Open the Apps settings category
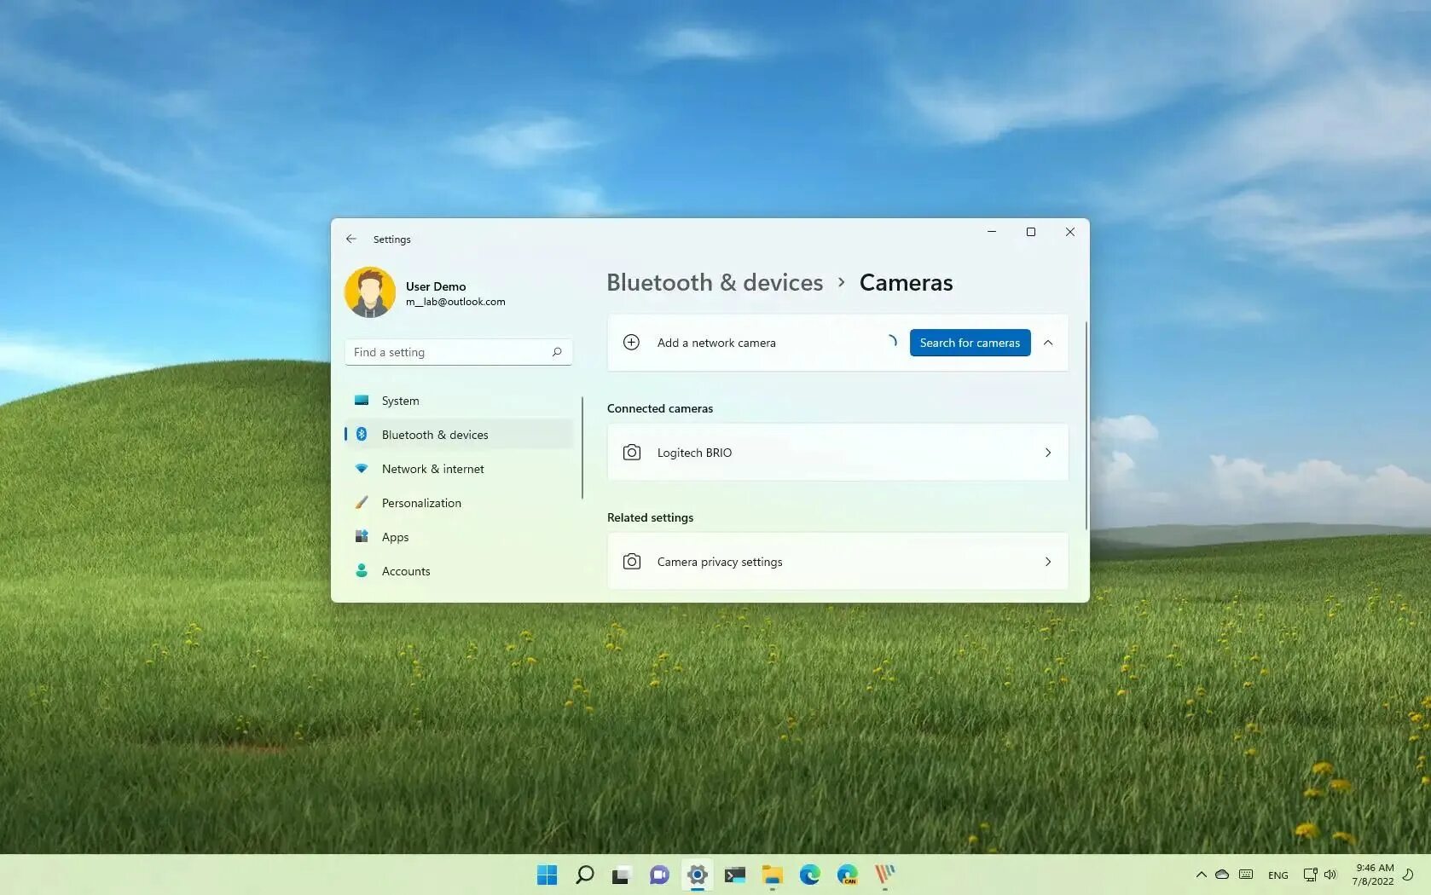 coord(459,537)
